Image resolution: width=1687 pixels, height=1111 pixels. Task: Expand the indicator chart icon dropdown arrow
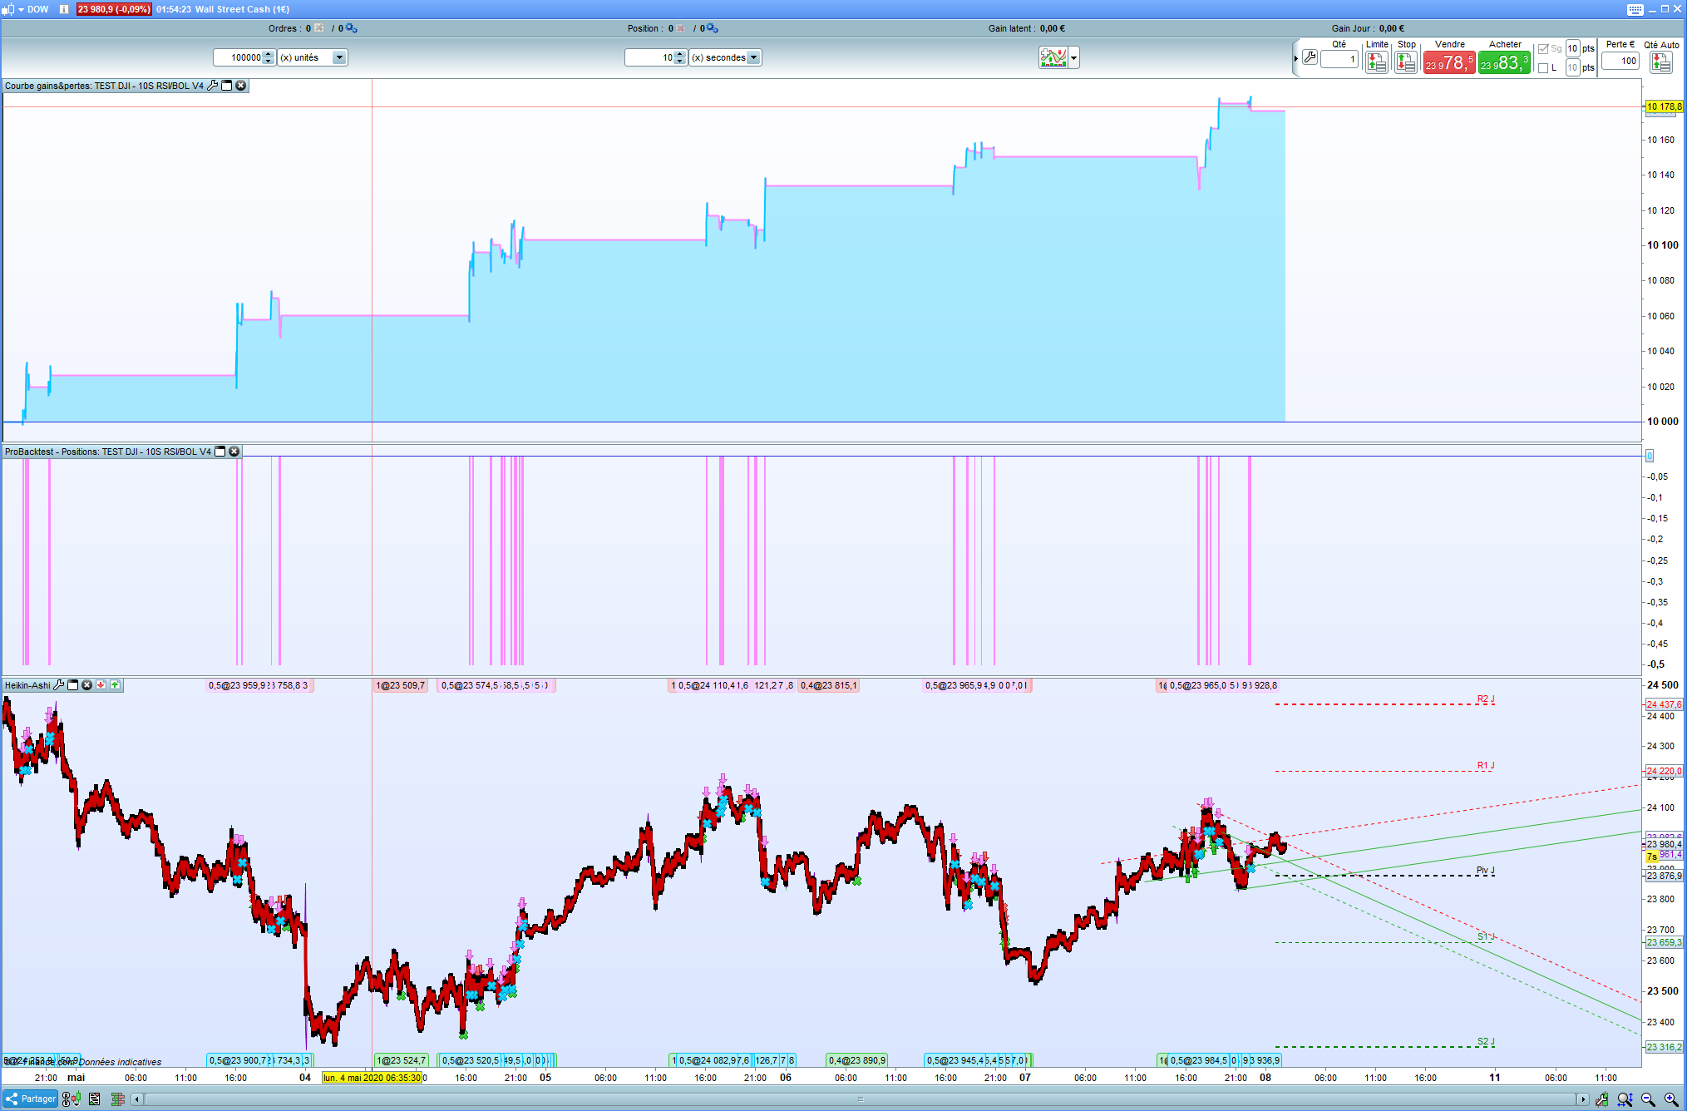pyautogui.click(x=1074, y=57)
